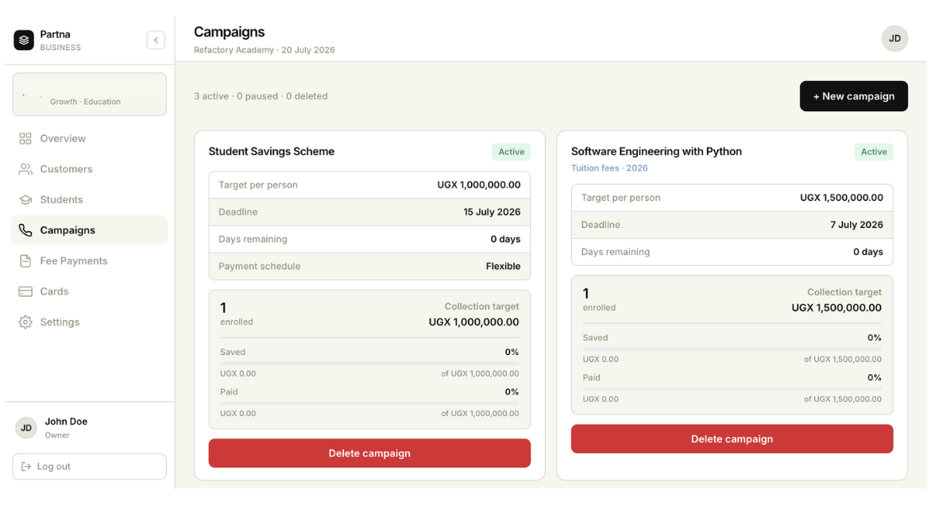The width and height of the screenshot is (931, 505).
Task: Open Fee Payments page
Action: coord(89,261)
